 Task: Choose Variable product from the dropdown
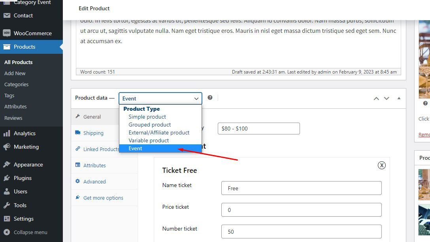pos(149,140)
